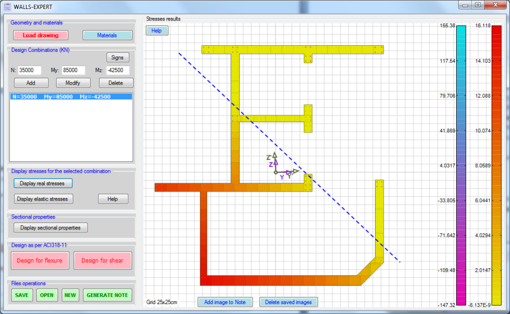Click the Grid 25x25cm label

[162, 302]
